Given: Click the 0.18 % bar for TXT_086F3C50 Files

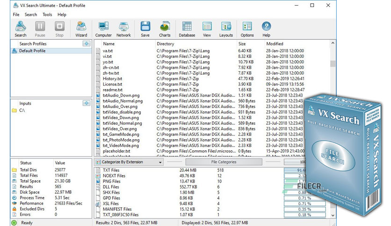Looking at the screenshot, I should (305, 215).
